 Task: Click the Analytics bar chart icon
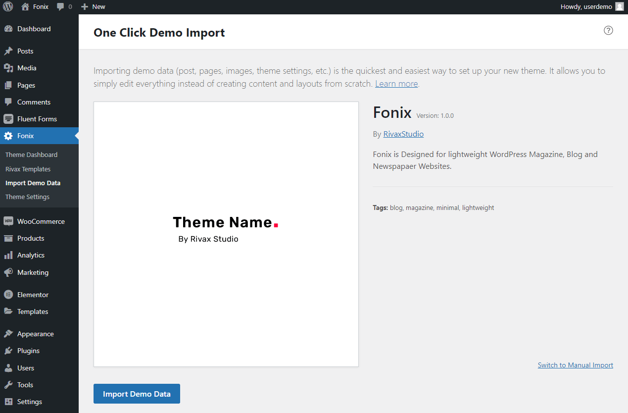tap(8, 255)
